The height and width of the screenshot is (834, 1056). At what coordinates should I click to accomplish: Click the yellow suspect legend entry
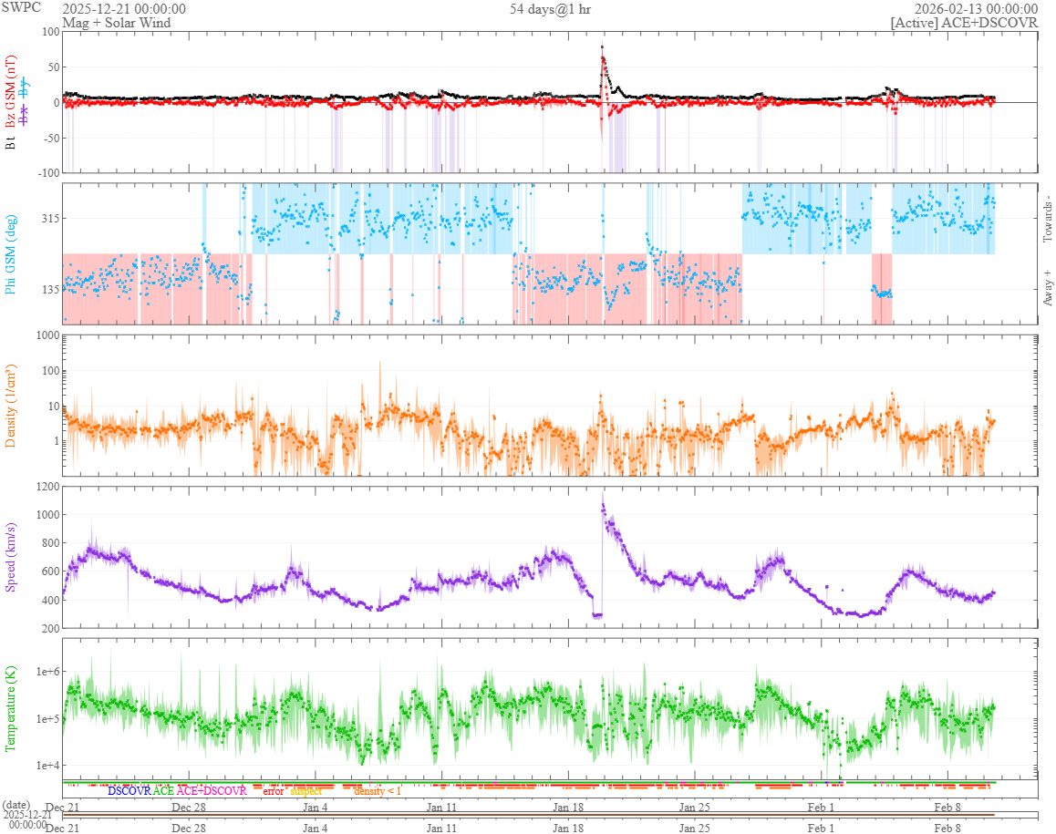[x=305, y=791]
